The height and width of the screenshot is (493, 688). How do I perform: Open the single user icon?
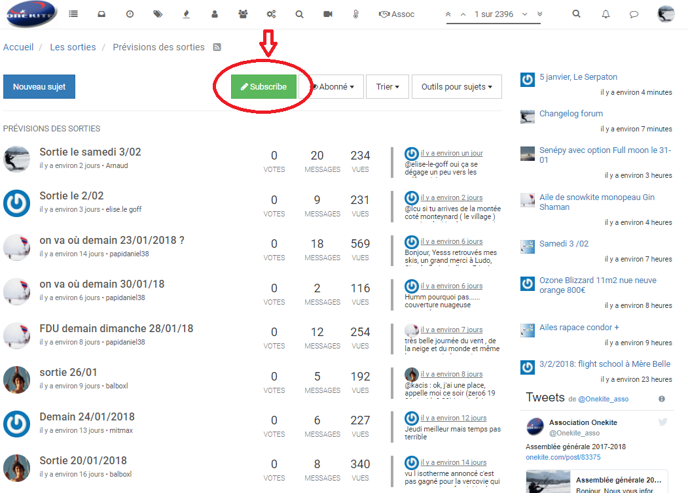[215, 14]
